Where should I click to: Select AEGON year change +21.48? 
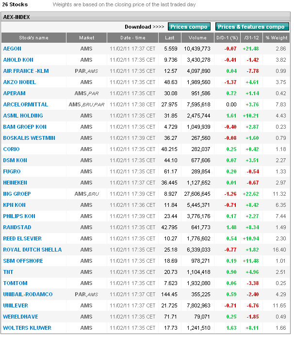(251, 49)
